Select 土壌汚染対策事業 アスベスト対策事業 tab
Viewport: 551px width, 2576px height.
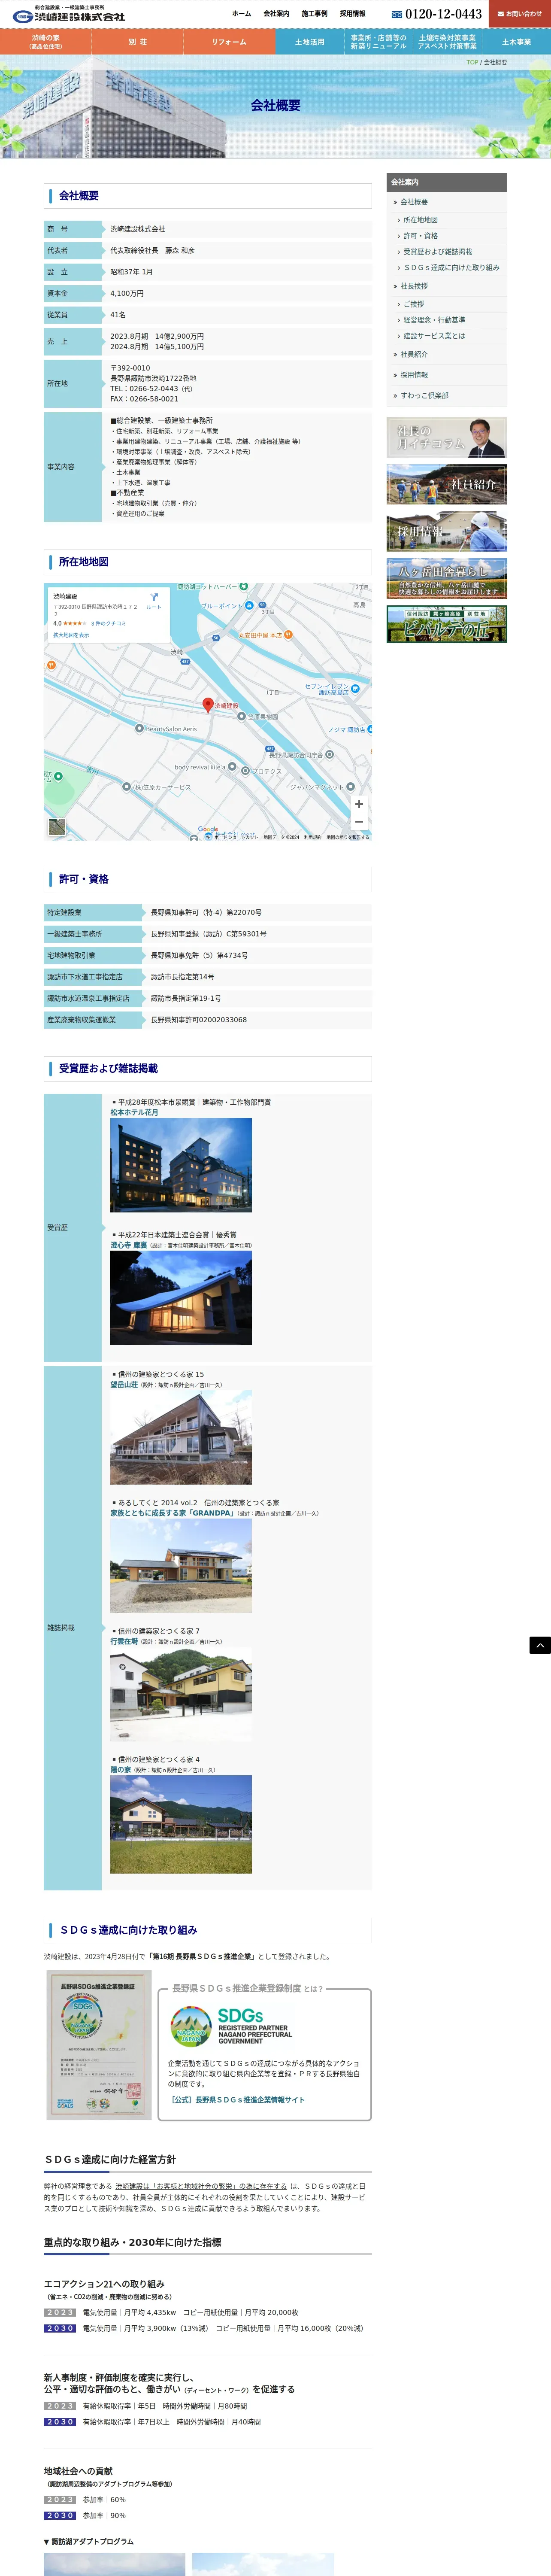[x=447, y=42]
